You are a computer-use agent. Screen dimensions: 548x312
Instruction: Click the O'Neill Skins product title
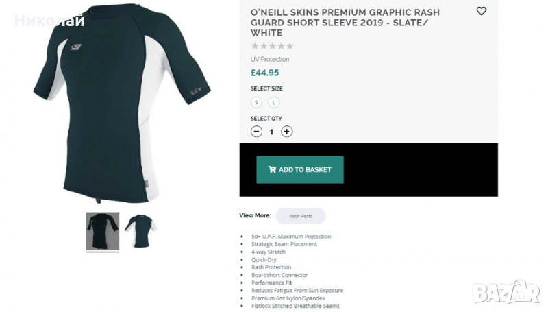345,22
